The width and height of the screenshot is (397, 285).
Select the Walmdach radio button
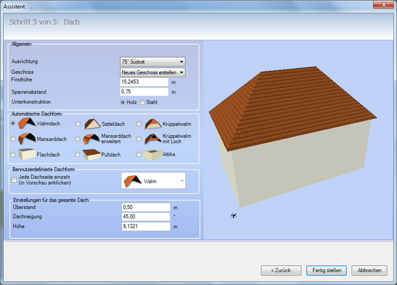(x=13, y=123)
